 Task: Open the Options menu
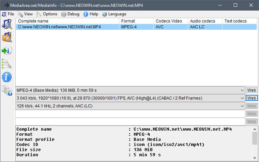point(47,14)
